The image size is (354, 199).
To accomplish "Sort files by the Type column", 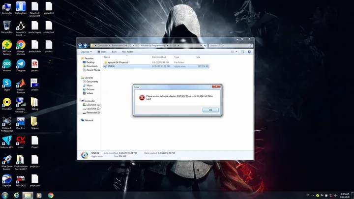I will click(x=177, y=57).
